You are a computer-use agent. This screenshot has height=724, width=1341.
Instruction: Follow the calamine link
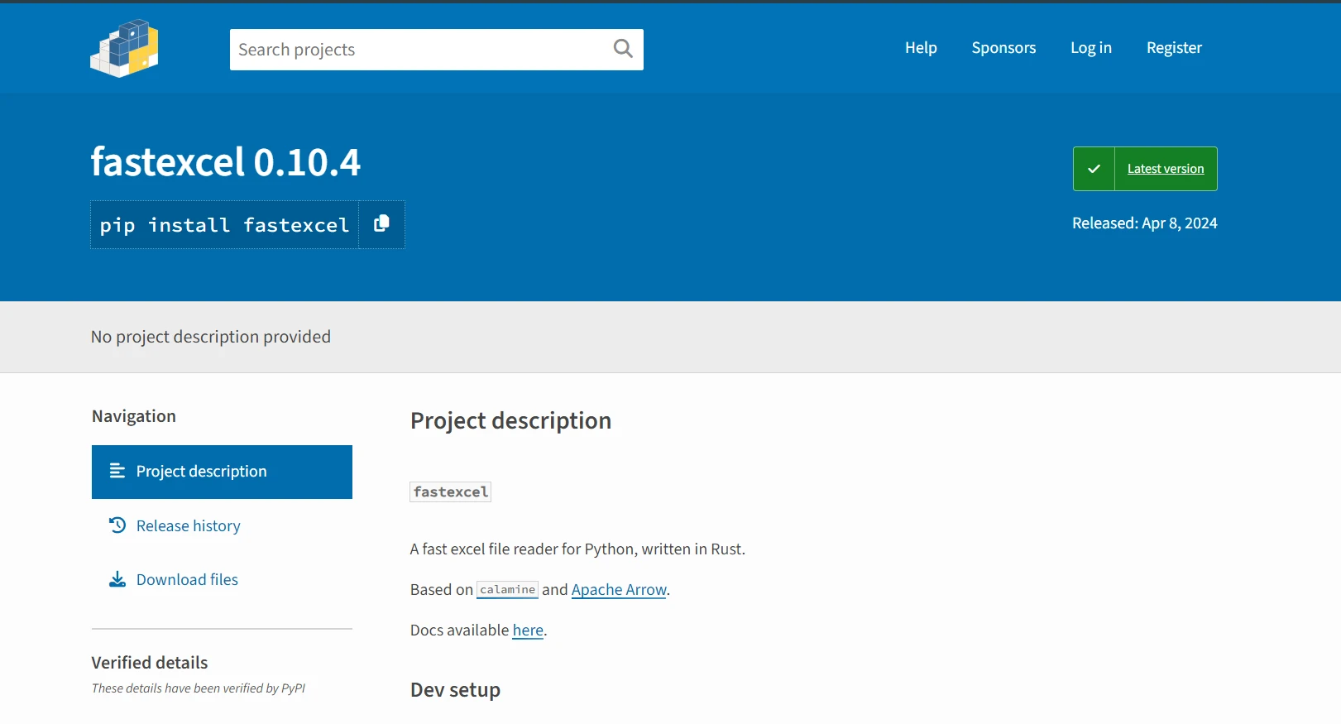[x=507, y=590]
